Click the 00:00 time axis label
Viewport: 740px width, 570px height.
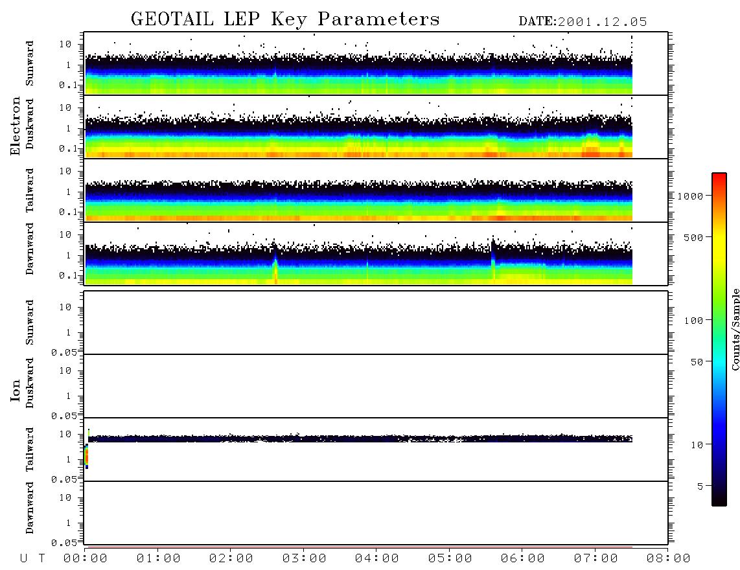pyautogui.click(x=86, y=559)
